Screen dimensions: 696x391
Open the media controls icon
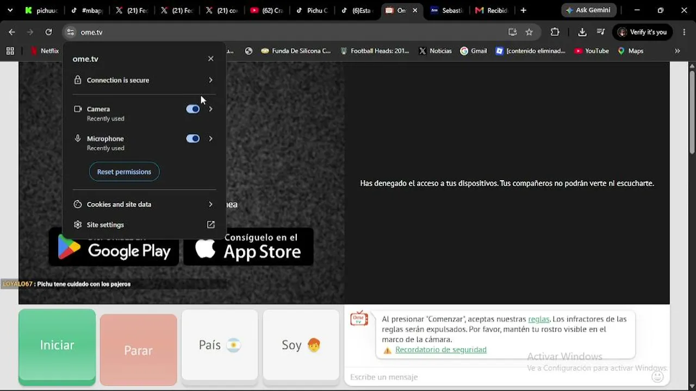click(x=601, y=32)
